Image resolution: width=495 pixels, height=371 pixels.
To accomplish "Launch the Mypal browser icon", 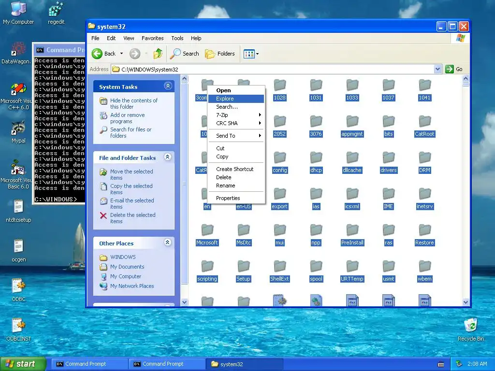I will coord(18,131).
